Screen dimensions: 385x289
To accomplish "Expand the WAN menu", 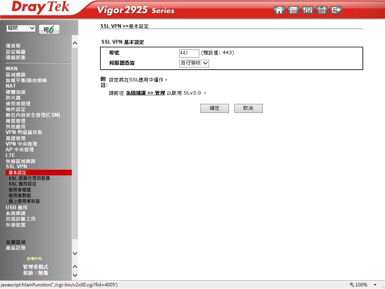I will pyautogui.click(x=12, y=68).
